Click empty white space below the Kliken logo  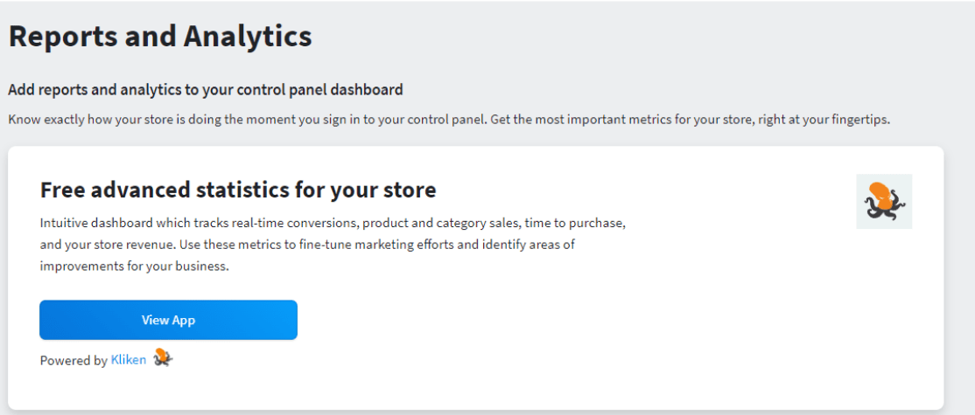pos(884,310)
